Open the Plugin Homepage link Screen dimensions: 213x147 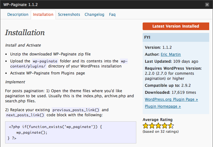(x=163, y=106)
